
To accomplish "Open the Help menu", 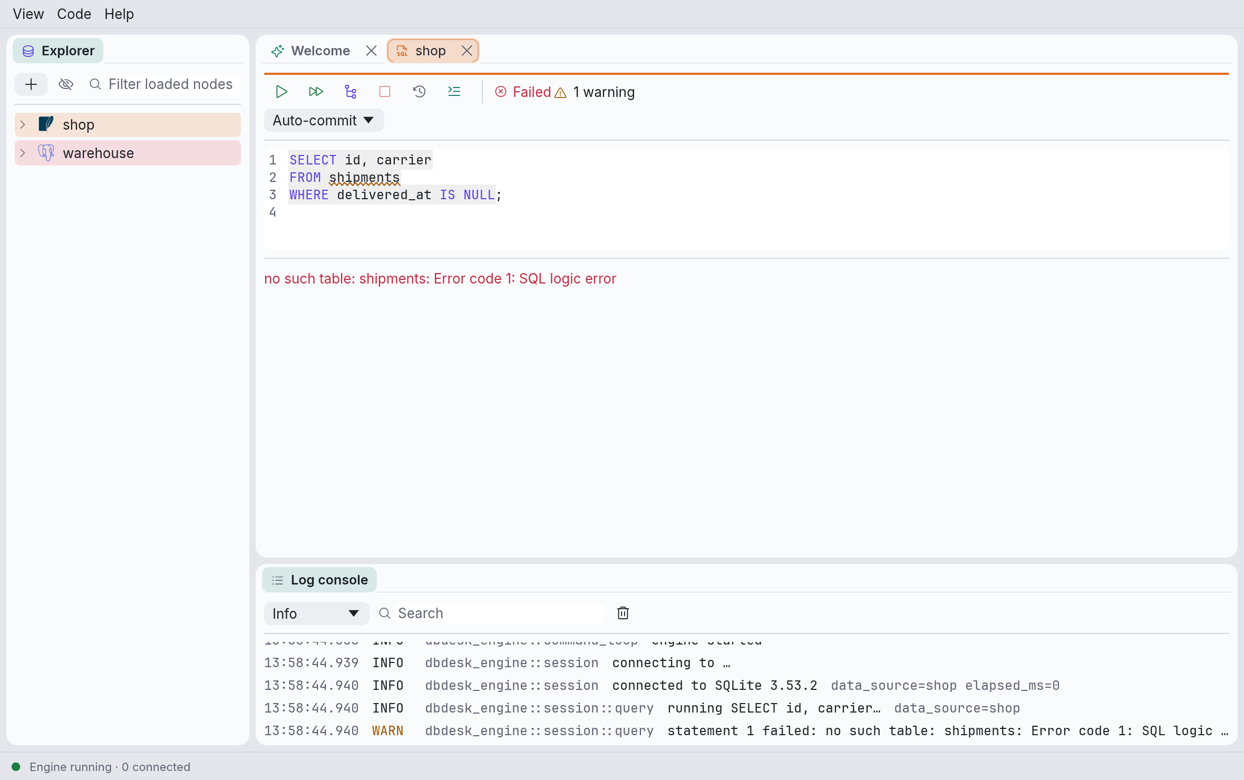I will 119,14.
